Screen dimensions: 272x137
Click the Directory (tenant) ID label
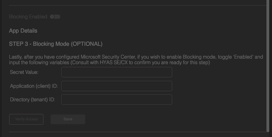(x=33, y=100)
